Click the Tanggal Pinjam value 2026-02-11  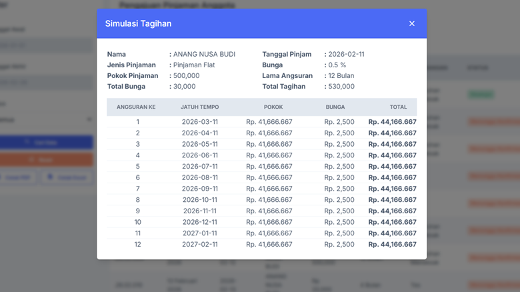(346, 55)
